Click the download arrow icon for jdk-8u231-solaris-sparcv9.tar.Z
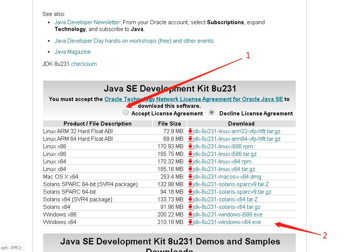This screenshot has width=345, height=252. click(x=190, y=184)
